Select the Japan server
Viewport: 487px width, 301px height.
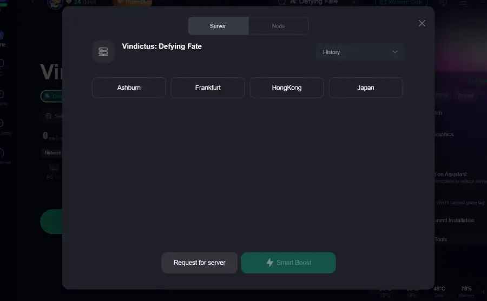tap(366, 88)
